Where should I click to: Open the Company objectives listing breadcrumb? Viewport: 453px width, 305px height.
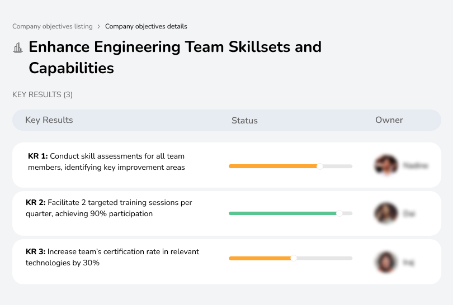point(53,26)
